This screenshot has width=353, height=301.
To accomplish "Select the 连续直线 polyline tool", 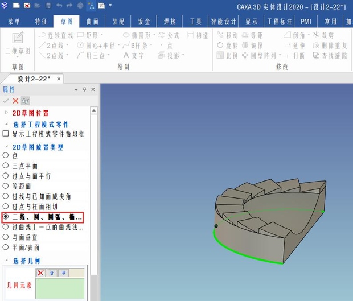I will (56, 35).
